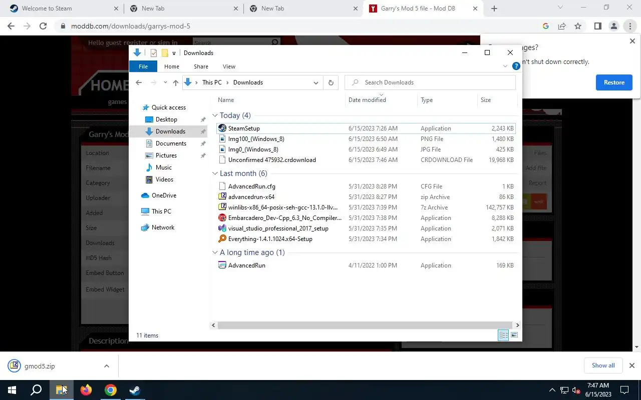Expand the Explorer ribbon chevron
Viewport: 641px width, 400px height.
[x=505, y=66]
